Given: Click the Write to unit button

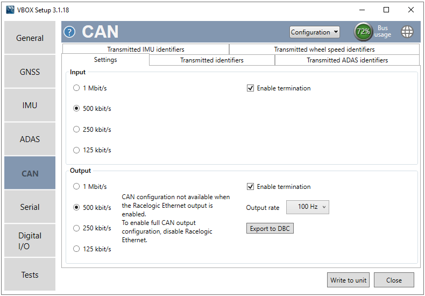Looking at the screenshot, I should pos(348,280).
